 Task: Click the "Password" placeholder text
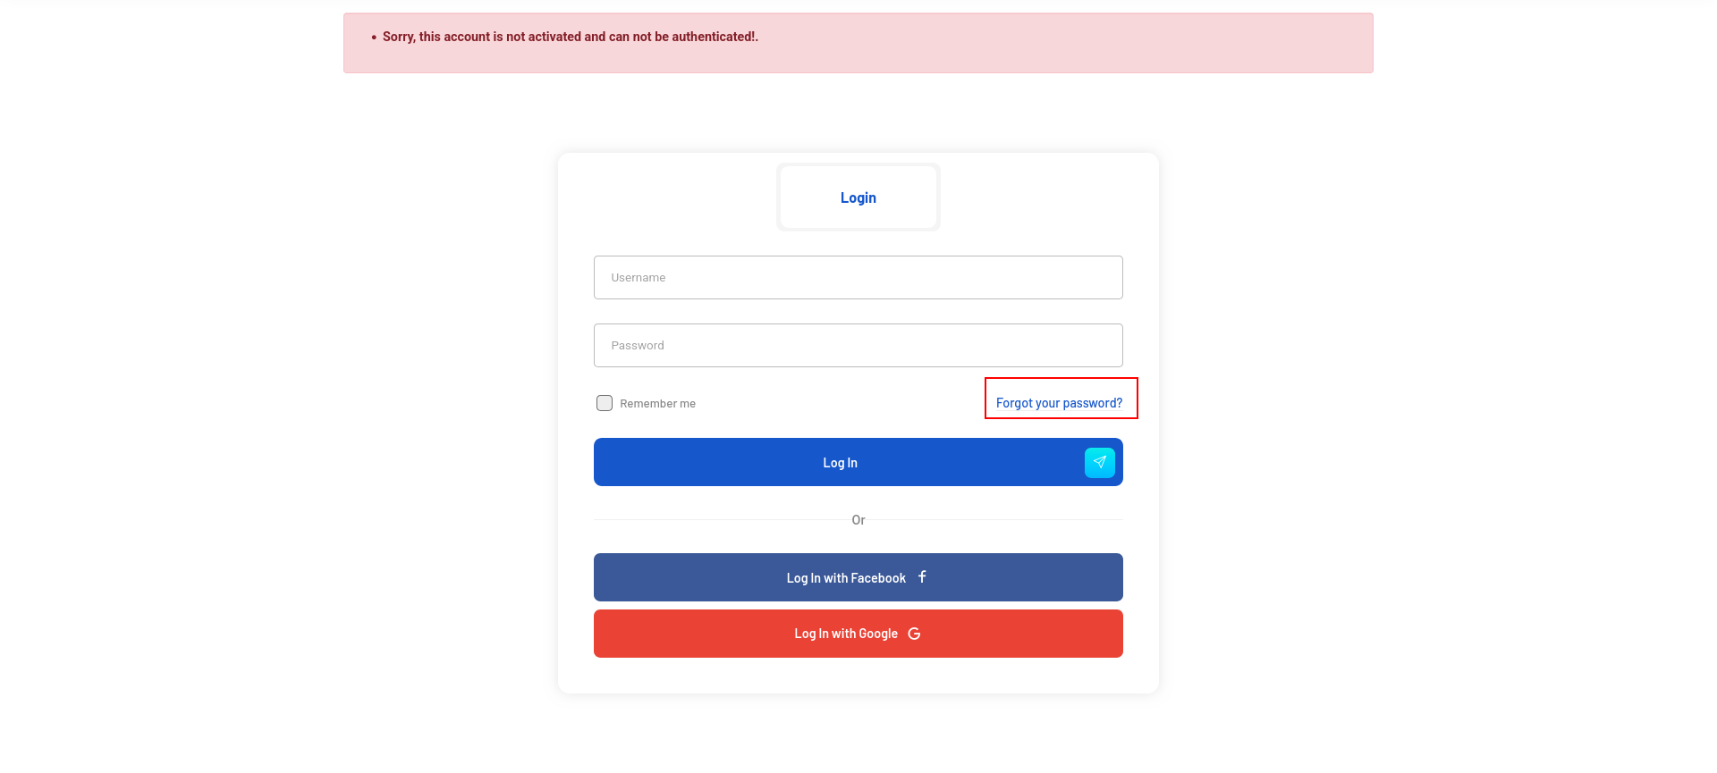(x=638, y=346)
